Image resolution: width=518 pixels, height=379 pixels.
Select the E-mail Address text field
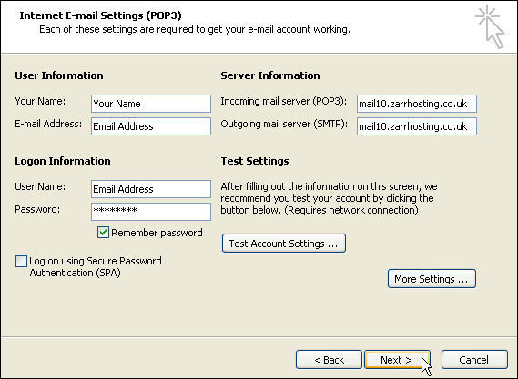[x=151, y=126]
